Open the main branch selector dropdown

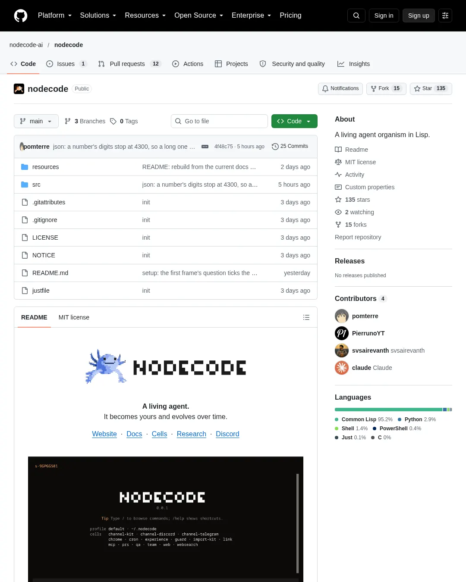36,121
